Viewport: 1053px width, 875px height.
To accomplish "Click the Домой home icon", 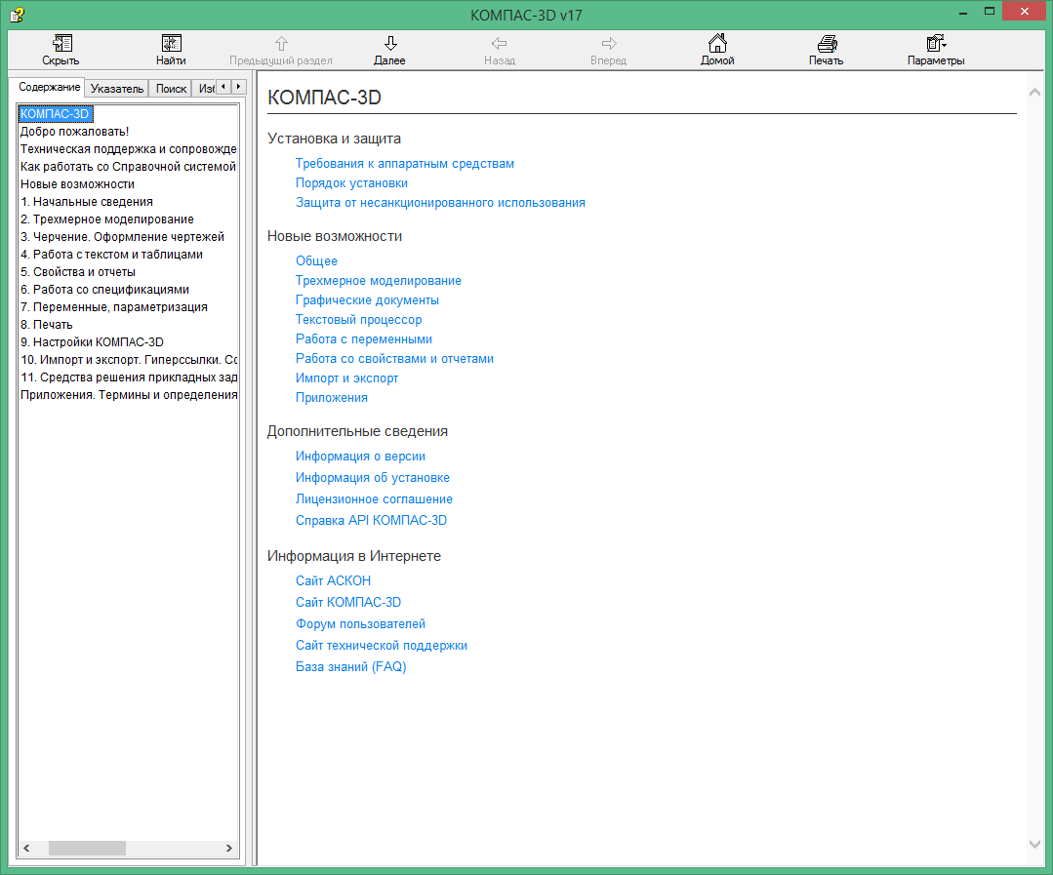I will tap(717, 43).
